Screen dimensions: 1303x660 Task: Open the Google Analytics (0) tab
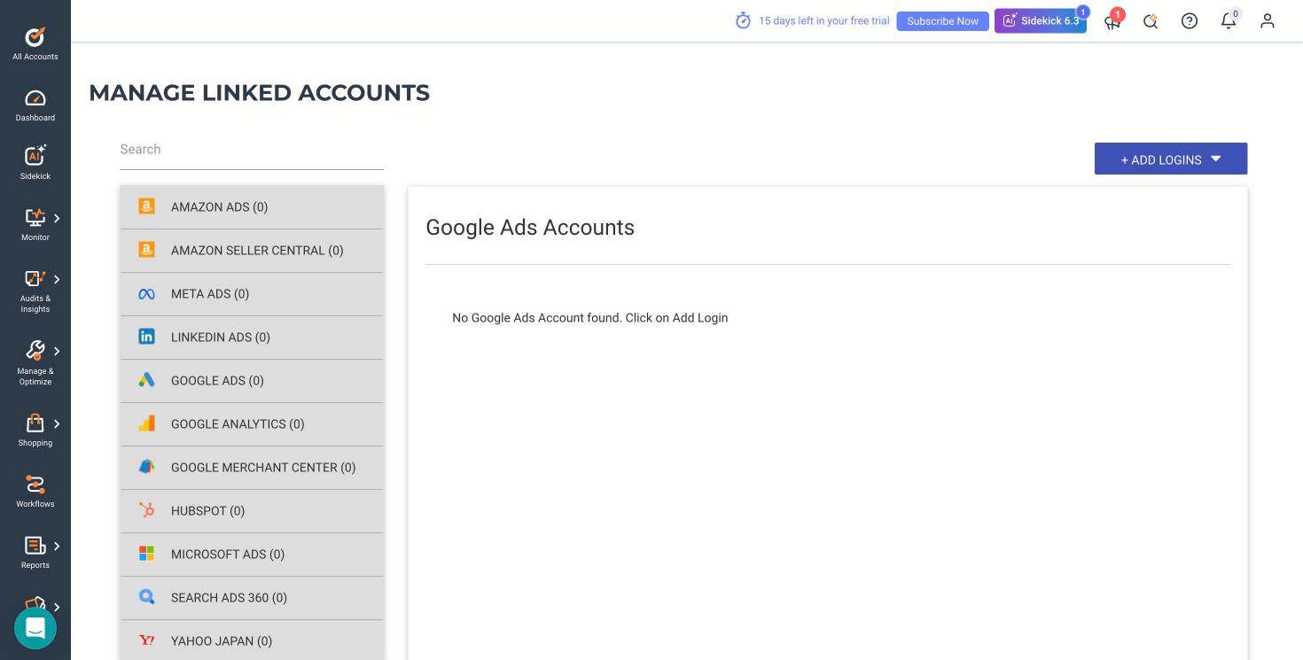(252, 424)
